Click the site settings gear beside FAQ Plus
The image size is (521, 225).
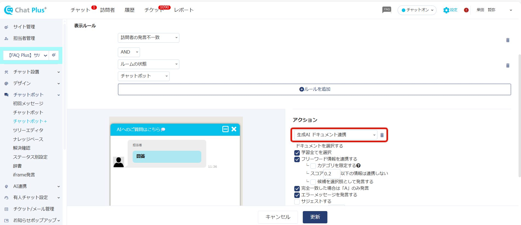54,55
